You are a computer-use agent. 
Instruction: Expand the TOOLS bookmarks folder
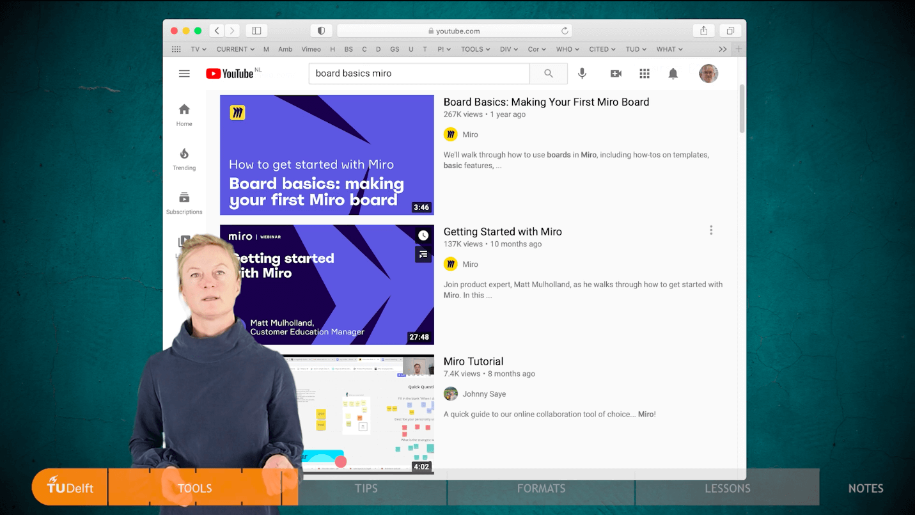pyautogui.click(x=476, y=49)
